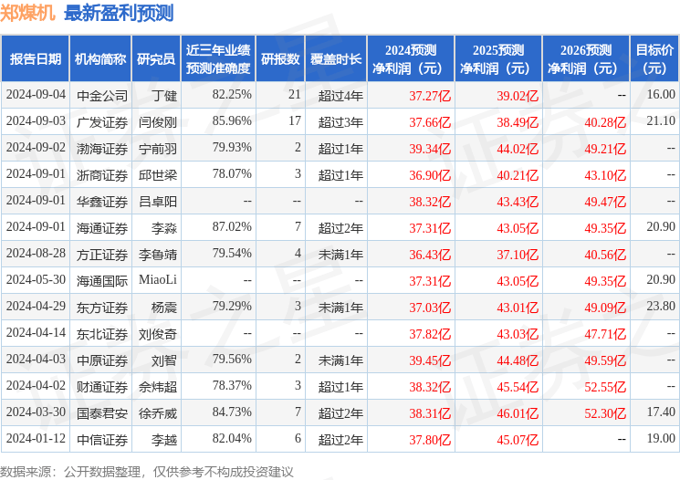680x480 pixels.
Task: Select the 中金公司 institution cell
Action: pyautogui.click(x=102, y=96)
